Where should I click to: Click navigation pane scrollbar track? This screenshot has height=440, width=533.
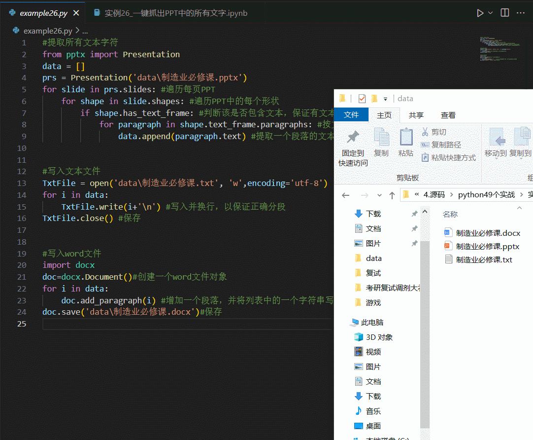point(425,333)
